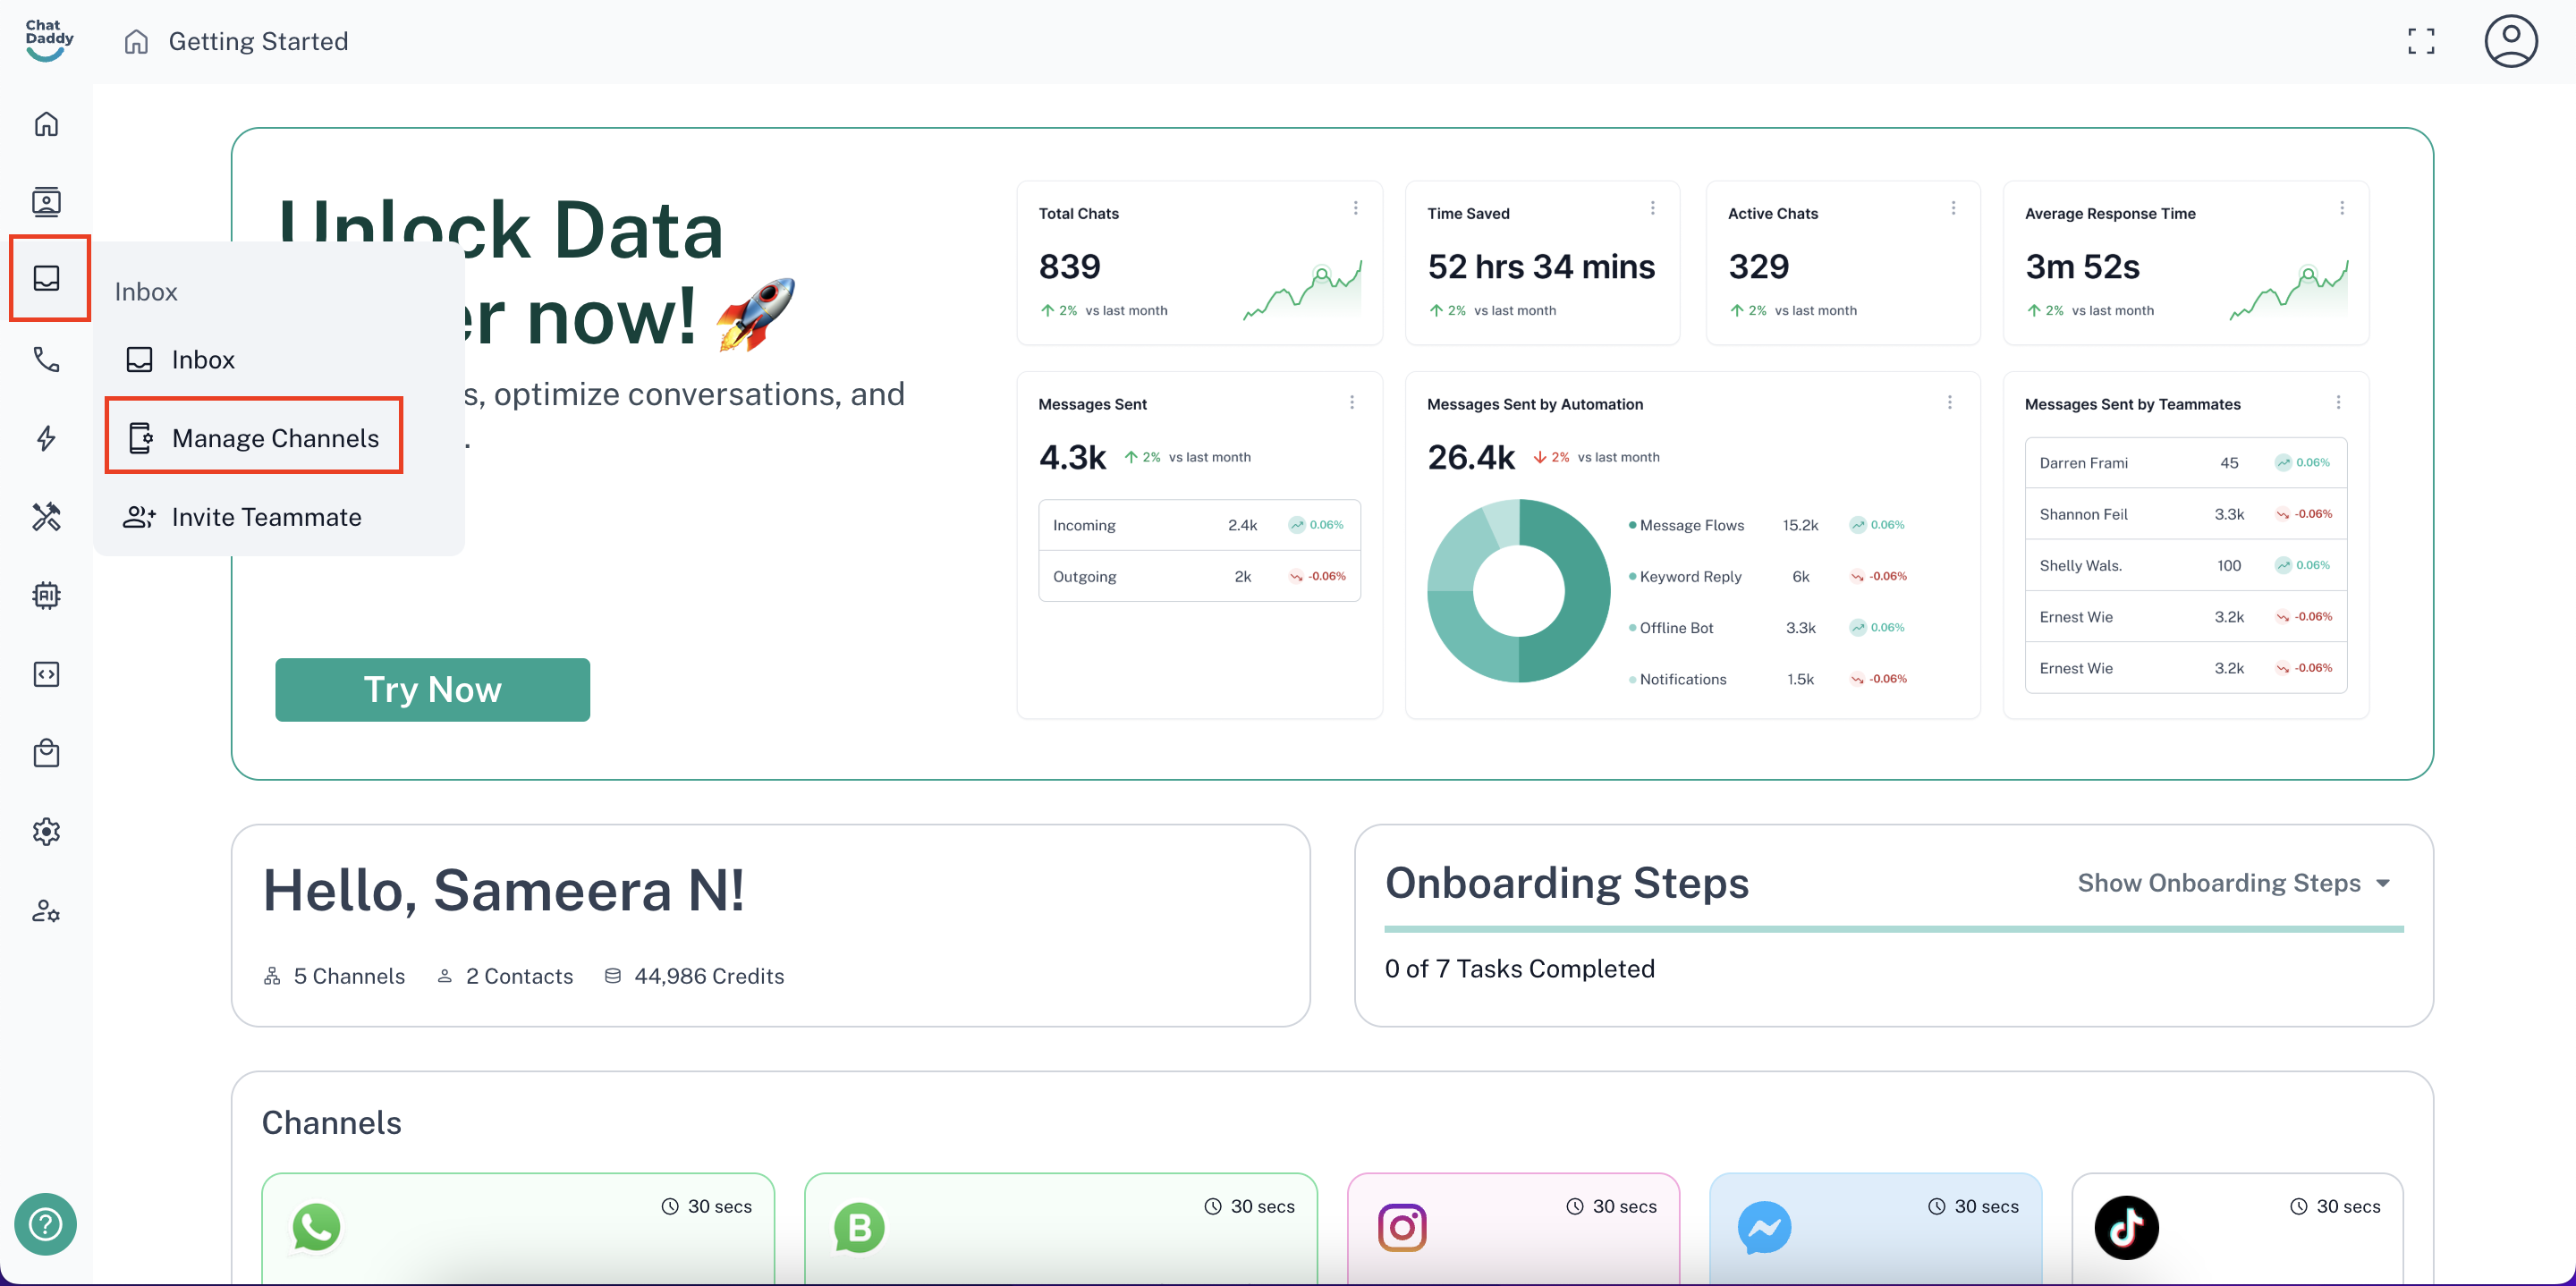The height and width of the screenshot is (1286, 2576).
Task: Click the Instagram channel icon
Action: pyautogui.click(x=1402, y=1227)
